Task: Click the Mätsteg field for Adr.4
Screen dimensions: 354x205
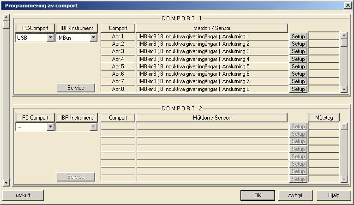Action: (x=324, y=59)
